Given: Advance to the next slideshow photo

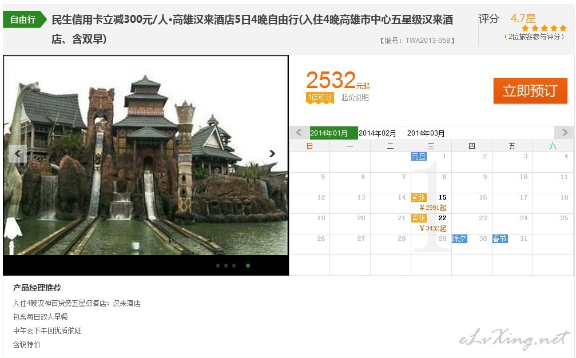Looking at the screenshot, I should pos(272,153).
